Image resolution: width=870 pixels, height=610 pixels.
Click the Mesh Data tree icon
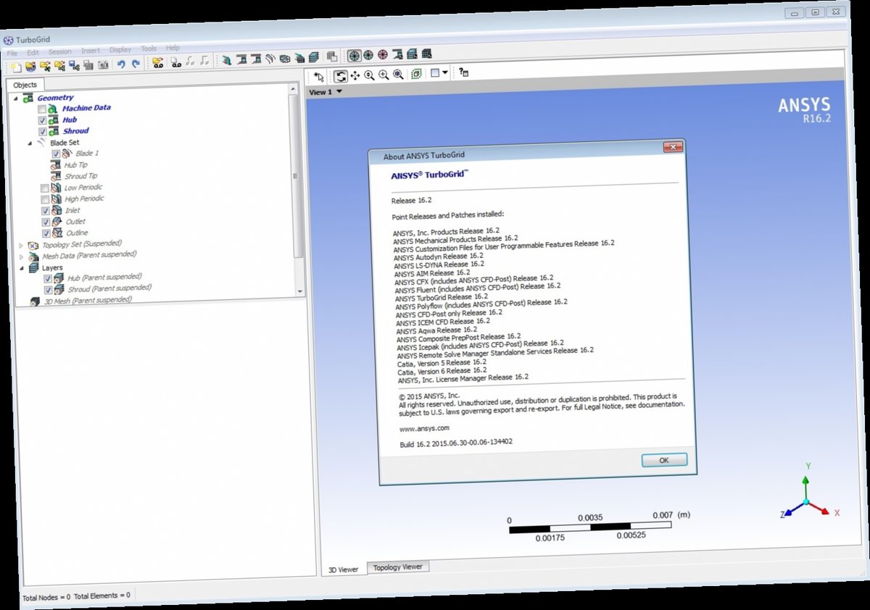click(33, 257)
